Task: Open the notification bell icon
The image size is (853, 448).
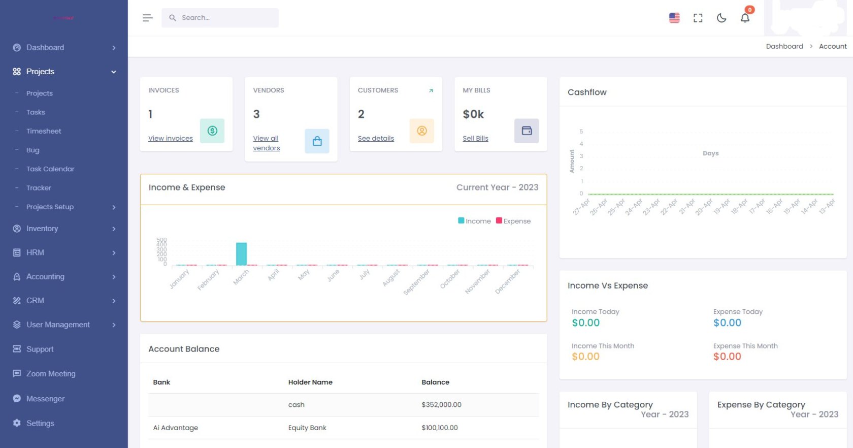Action: click(x=744, y=18)
